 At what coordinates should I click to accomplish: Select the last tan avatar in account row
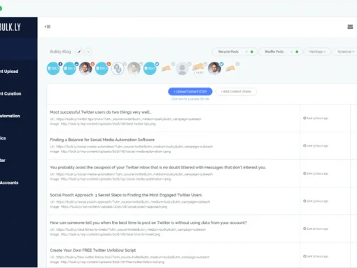point(230,68)
